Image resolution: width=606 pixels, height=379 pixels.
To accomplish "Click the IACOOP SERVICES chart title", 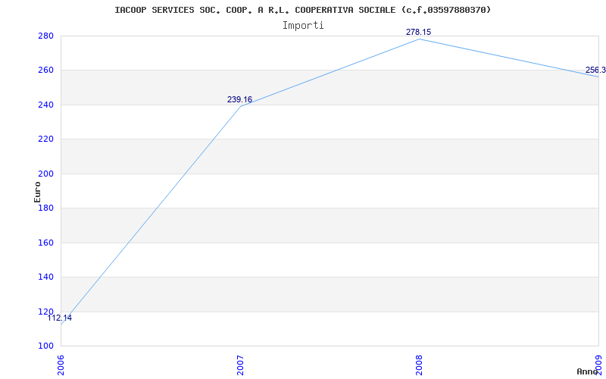I will pos(303,10).
